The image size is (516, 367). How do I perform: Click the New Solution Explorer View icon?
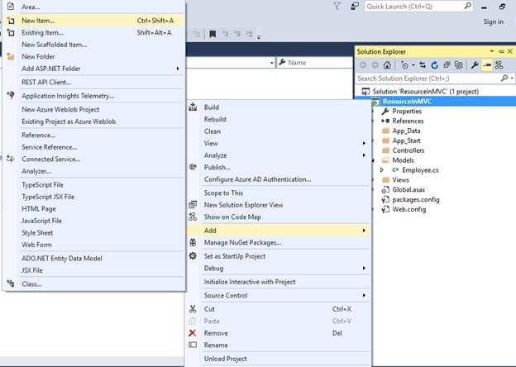(193, 204)
